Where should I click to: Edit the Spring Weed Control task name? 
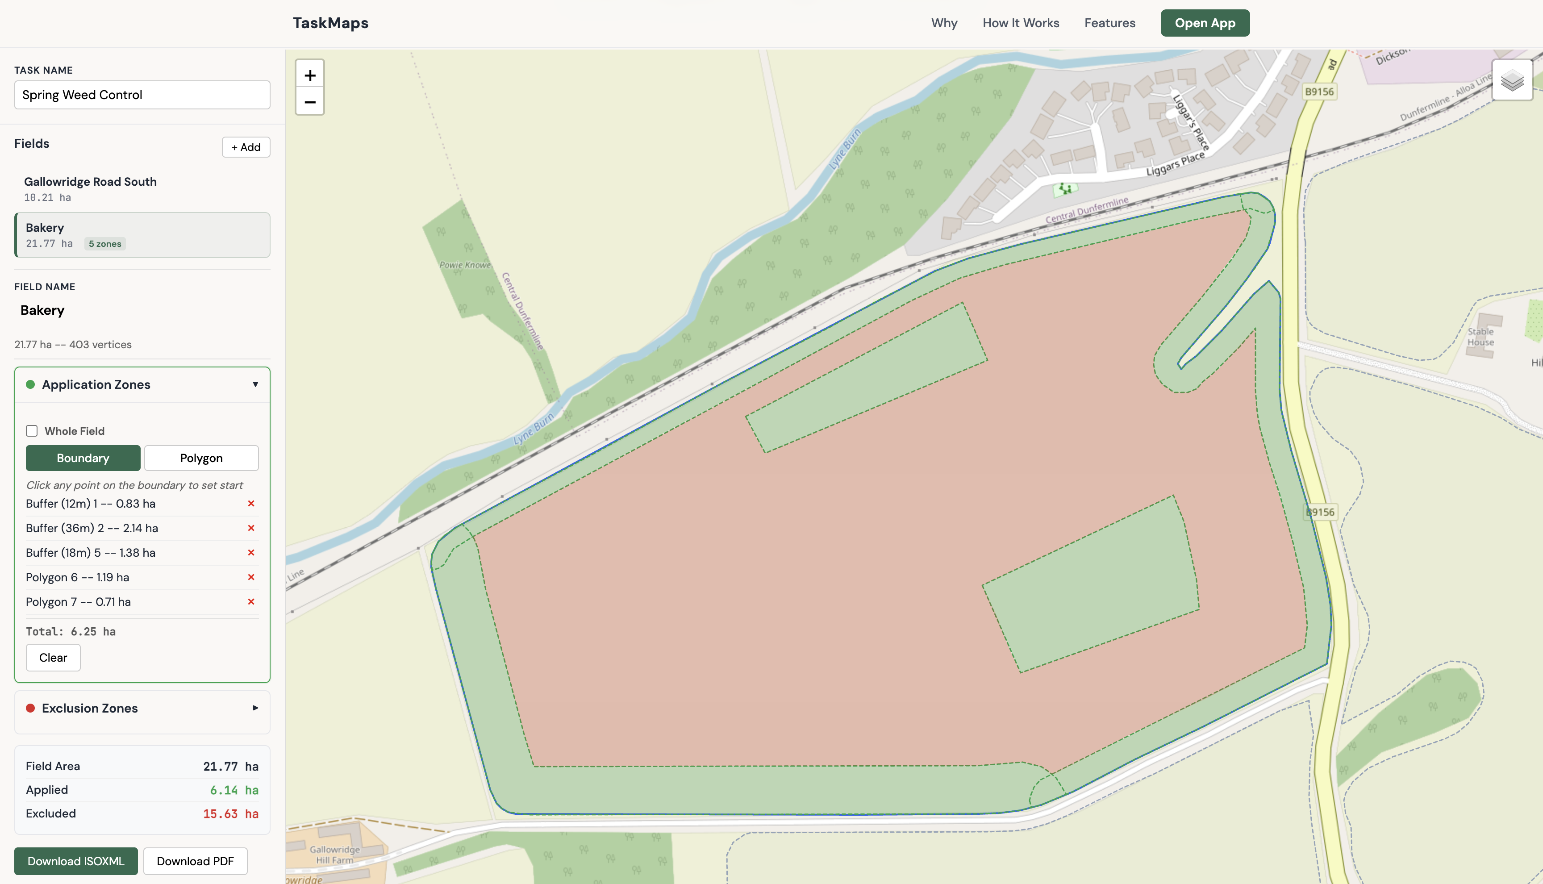142,95
